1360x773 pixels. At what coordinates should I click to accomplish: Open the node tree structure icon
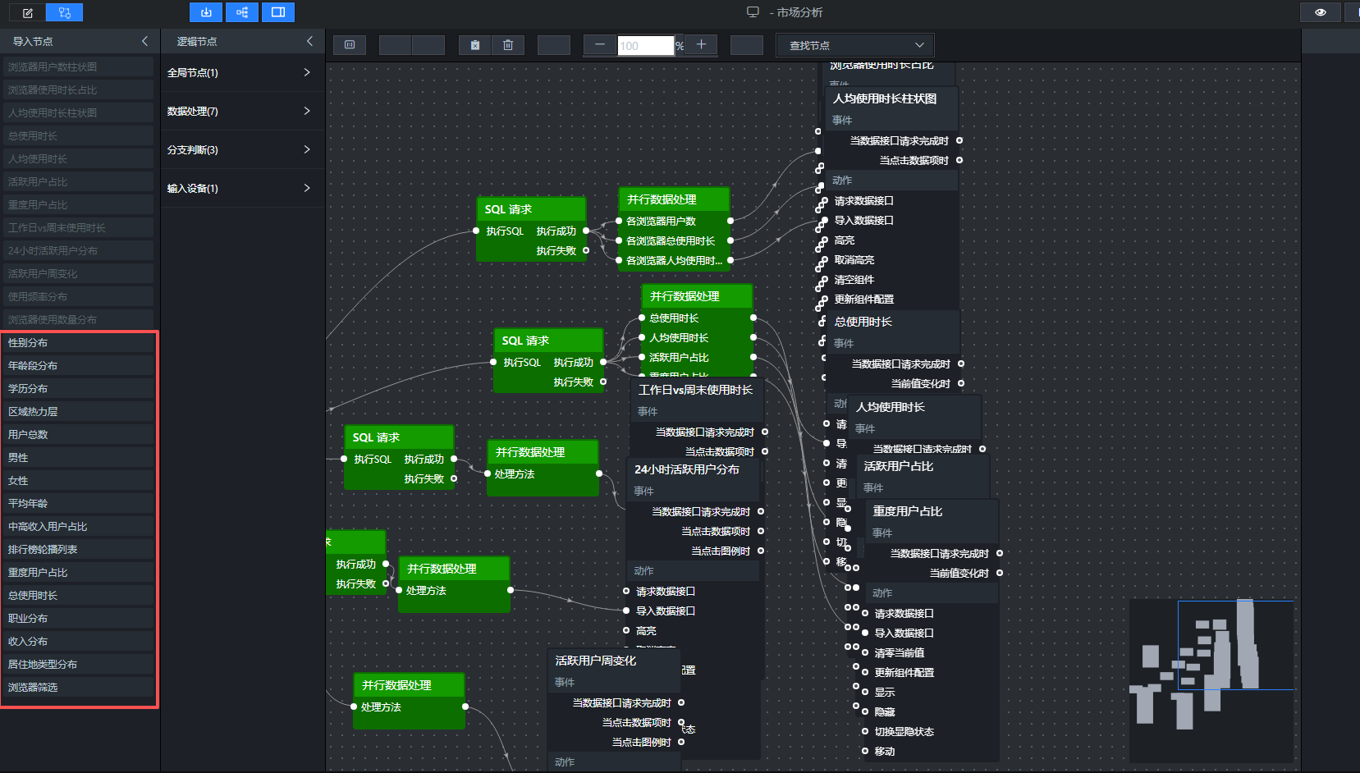[x=242, y=12]
